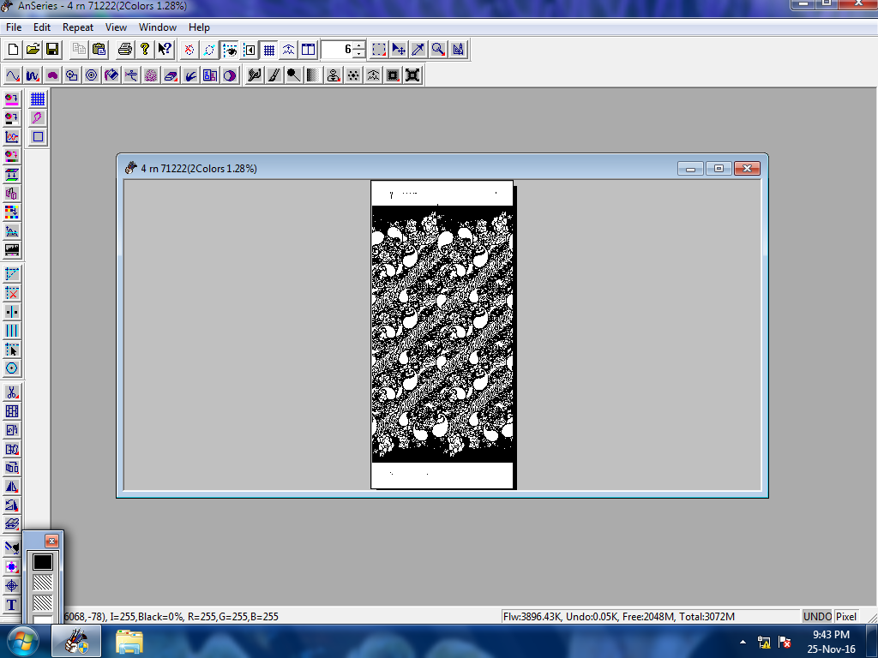Viewport: 878px width, 658px height.
Task: Open help with the yellow question mark
Action: (x=144, y=49)
